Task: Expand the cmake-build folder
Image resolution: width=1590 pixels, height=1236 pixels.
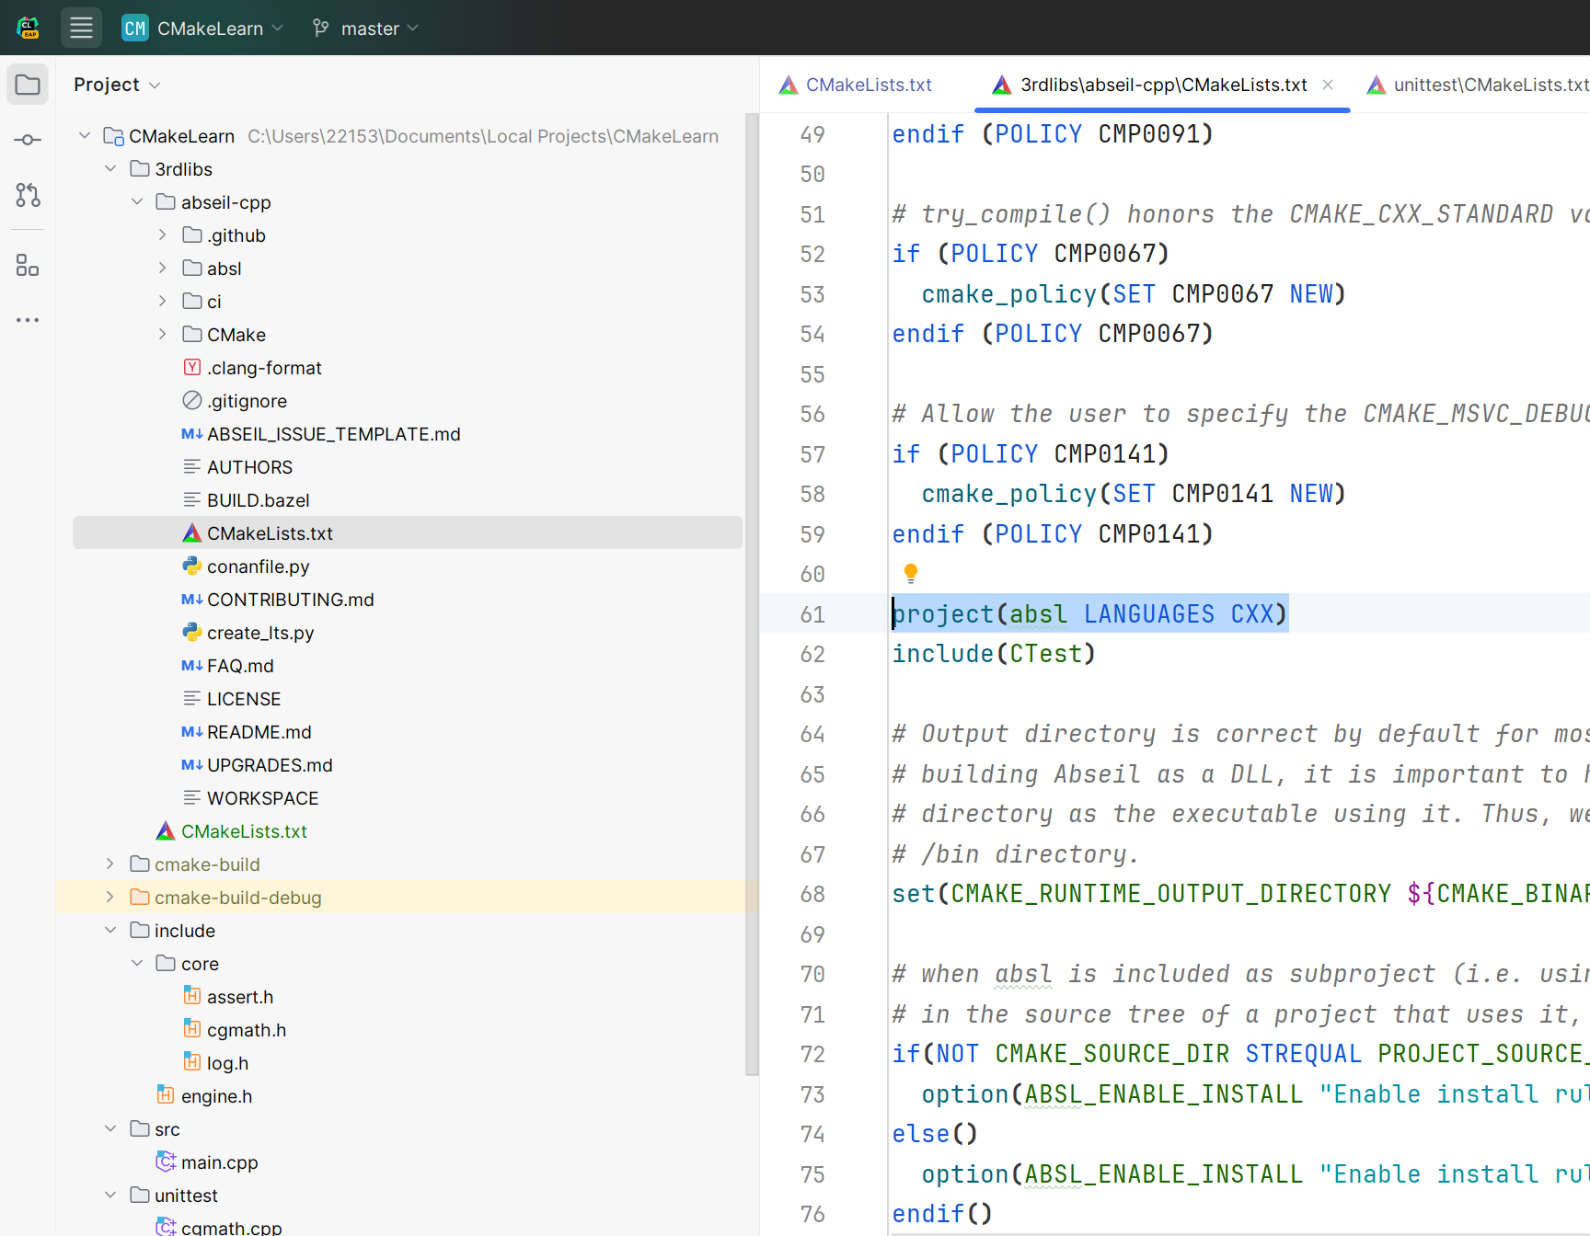Action: 110,864
